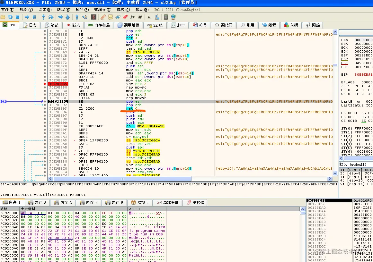The width and height of the screenshot is (373, 262).
Task: Select the call mso.30D4A49F instruction
Action: pyautogui.click(x=145, y=126)
